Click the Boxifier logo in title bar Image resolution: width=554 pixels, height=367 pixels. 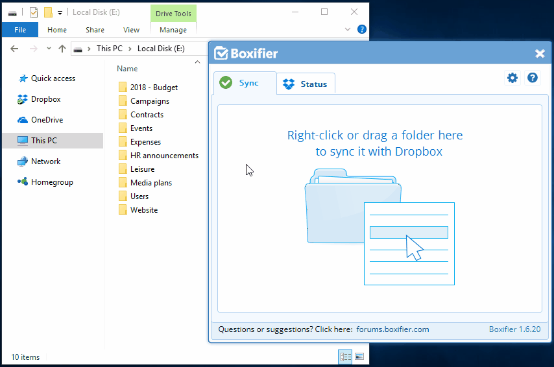[x=246, y=53]
